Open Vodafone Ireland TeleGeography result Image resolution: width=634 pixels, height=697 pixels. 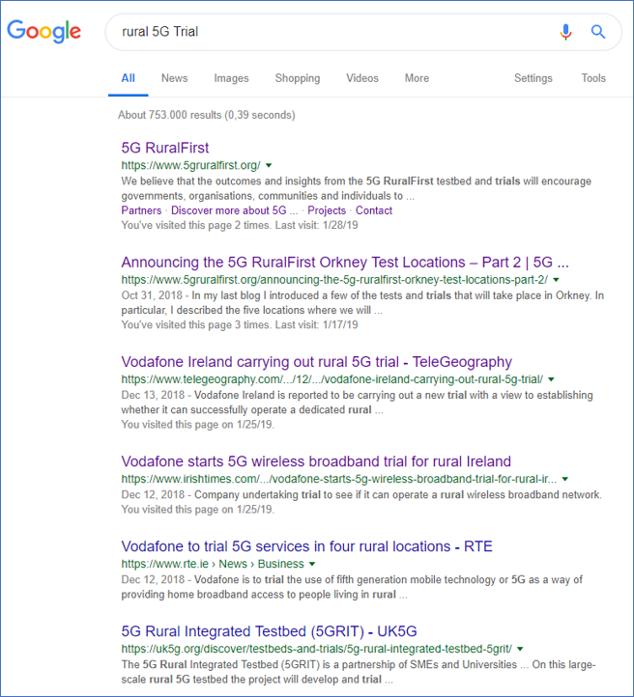[x=316, y=362]
